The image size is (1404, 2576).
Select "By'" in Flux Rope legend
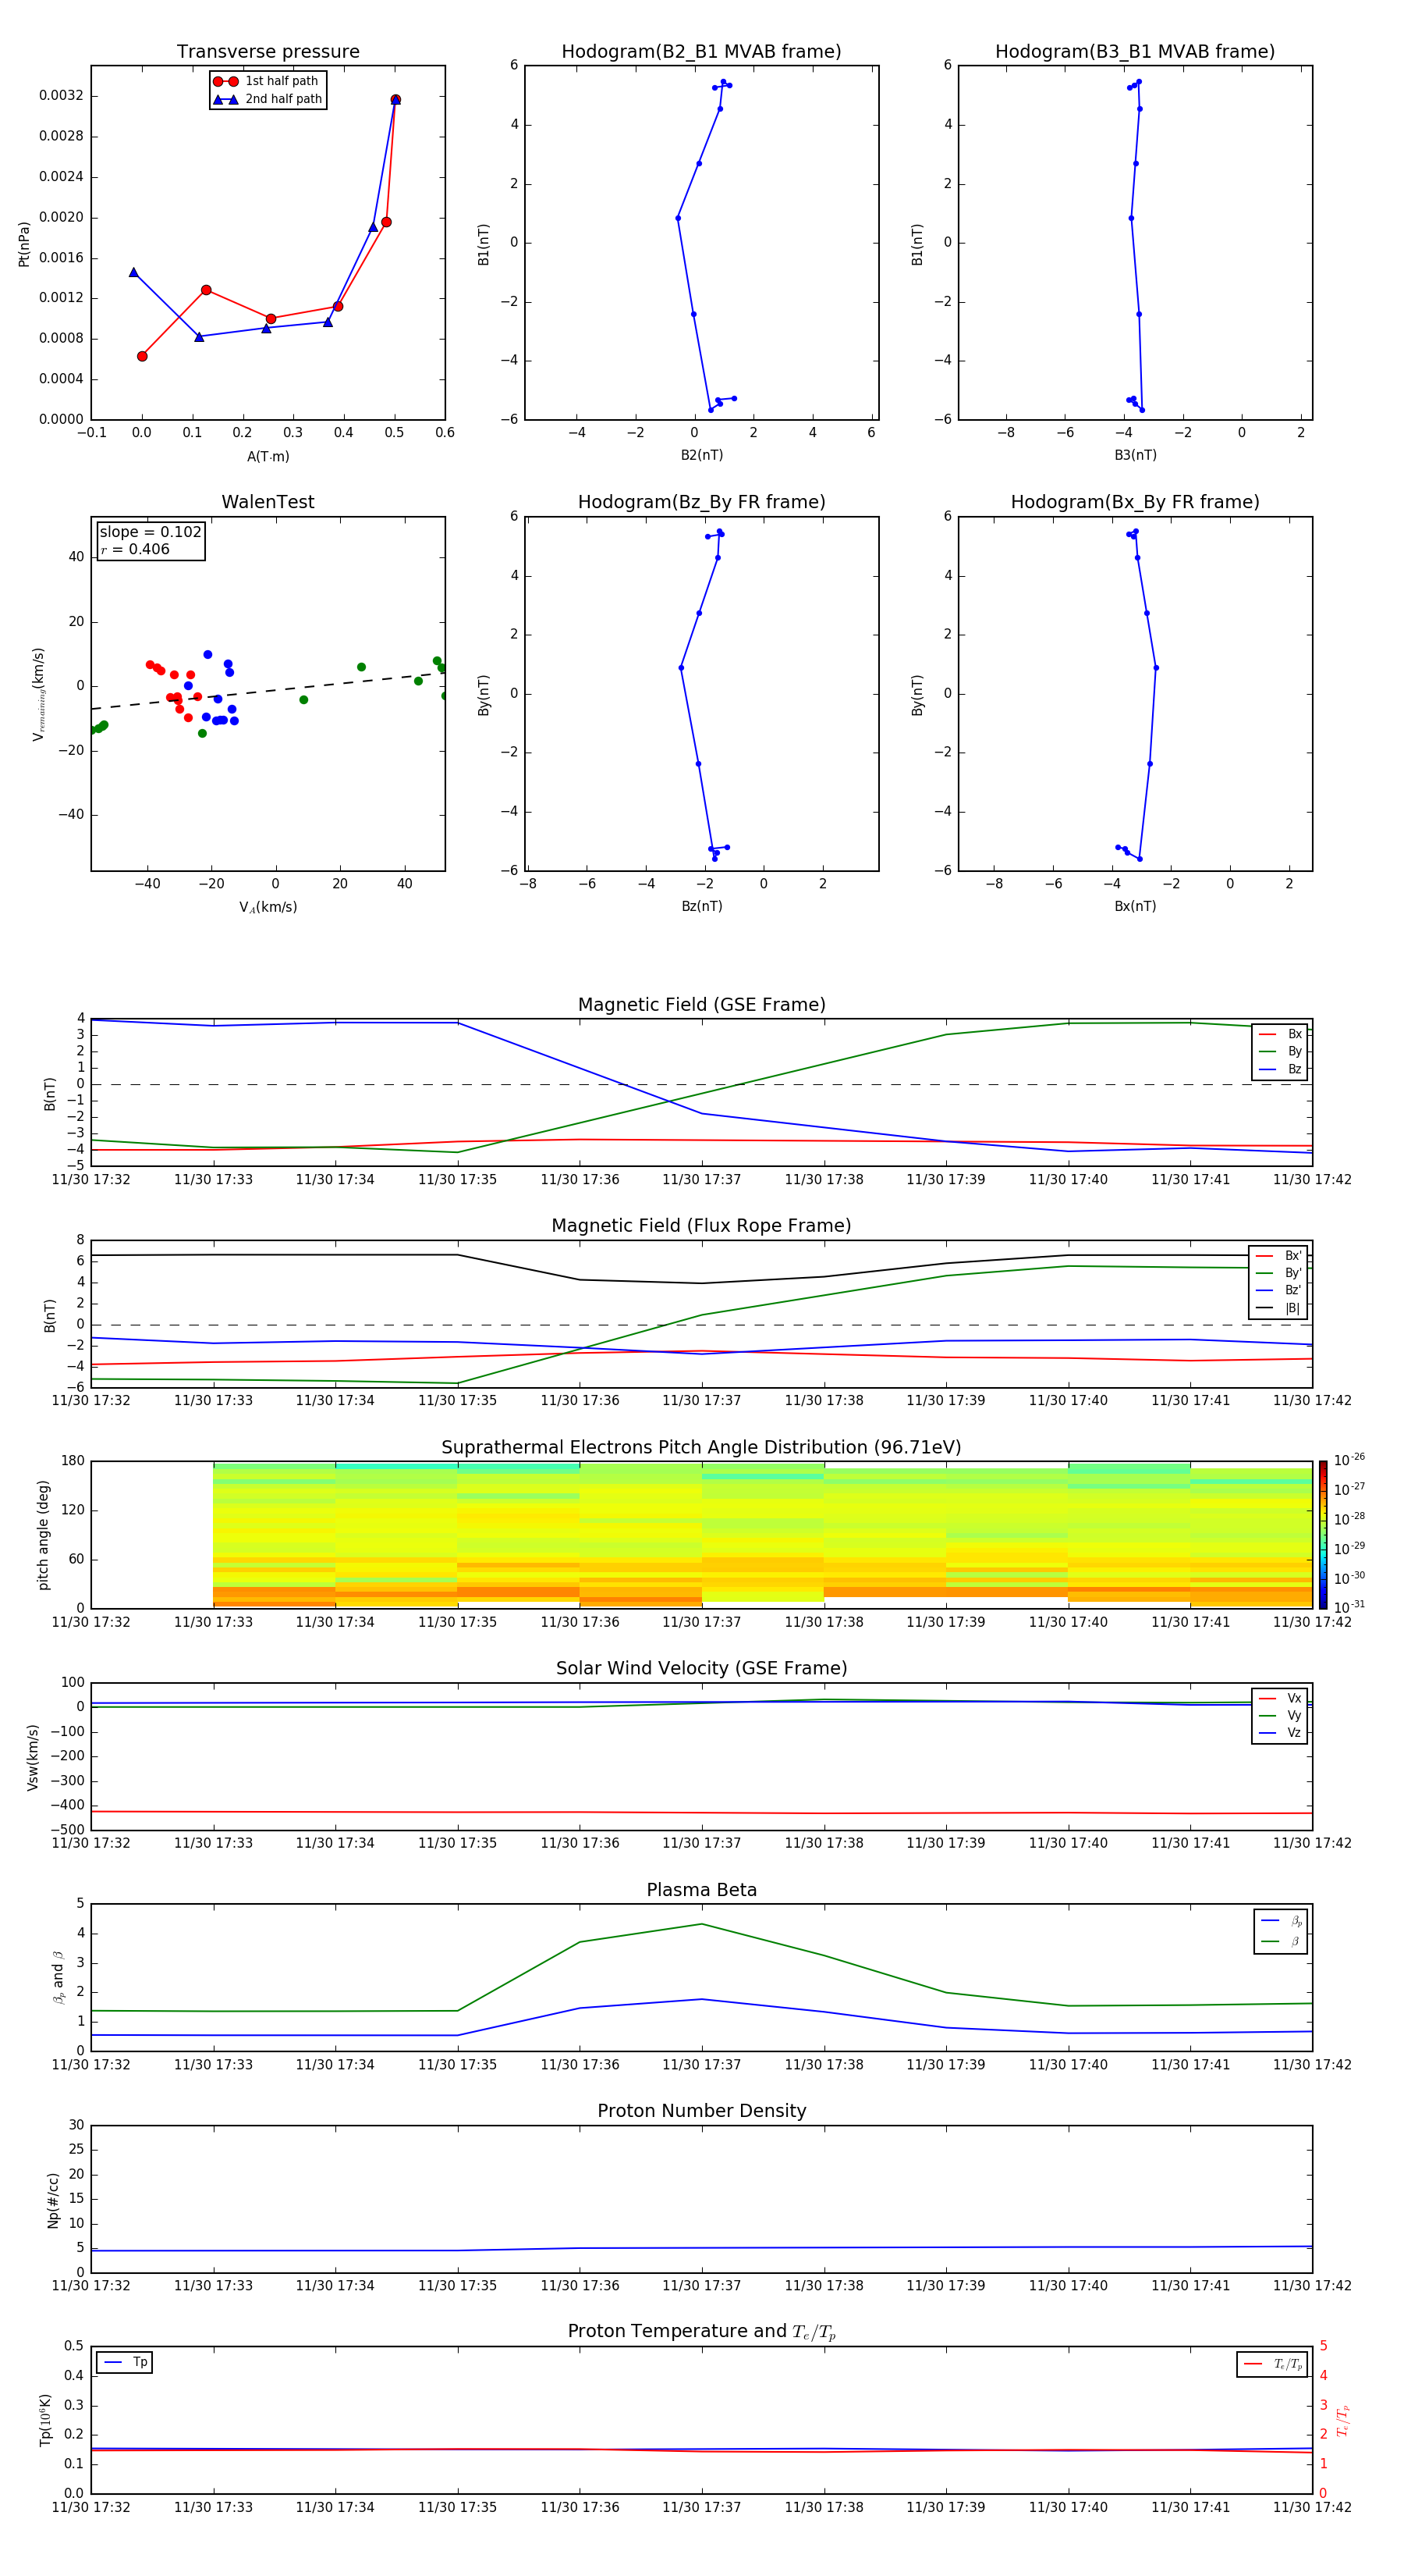pos(1278,1273)
